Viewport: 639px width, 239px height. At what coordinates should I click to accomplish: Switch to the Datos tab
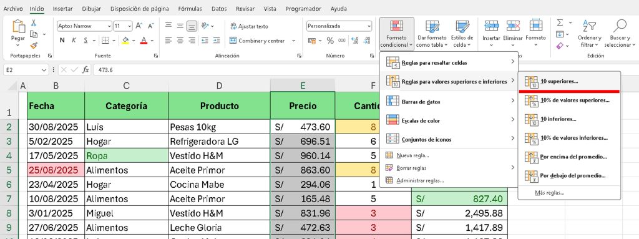point(219,9)
